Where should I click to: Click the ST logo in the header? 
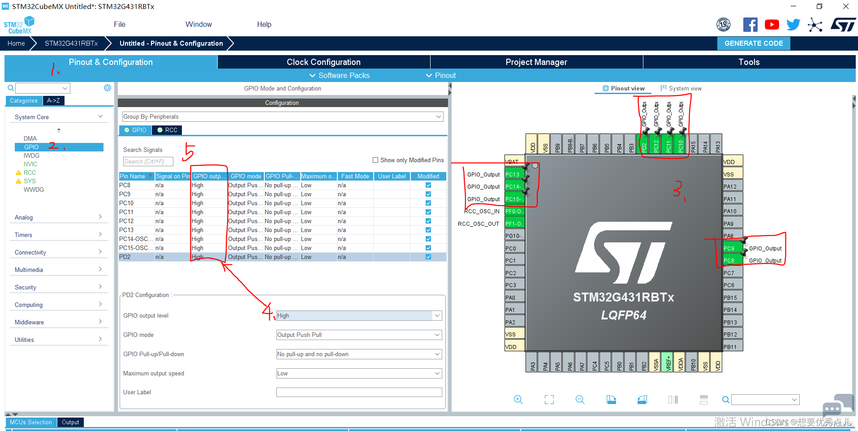(x=843, y=25)
